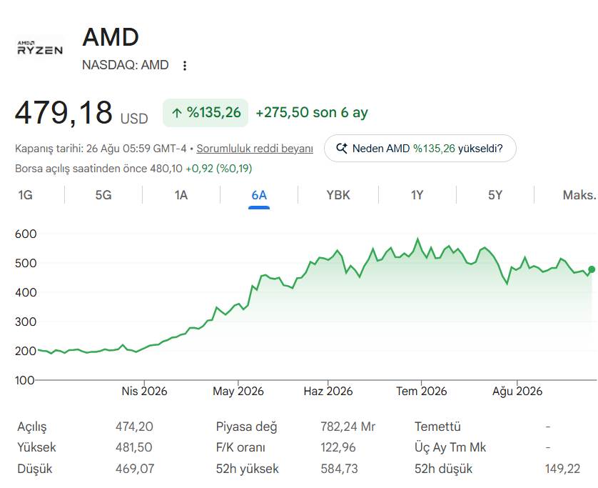Click the chart peak near Tem 2026
The image size is (598, 488).
pyautogui.click(x=417, y=239)
